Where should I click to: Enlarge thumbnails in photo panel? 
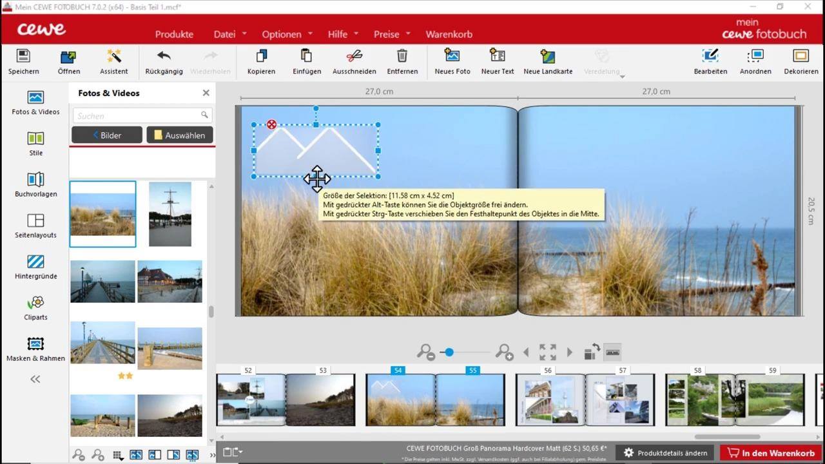pyautogui.click(x=98, y=455)
